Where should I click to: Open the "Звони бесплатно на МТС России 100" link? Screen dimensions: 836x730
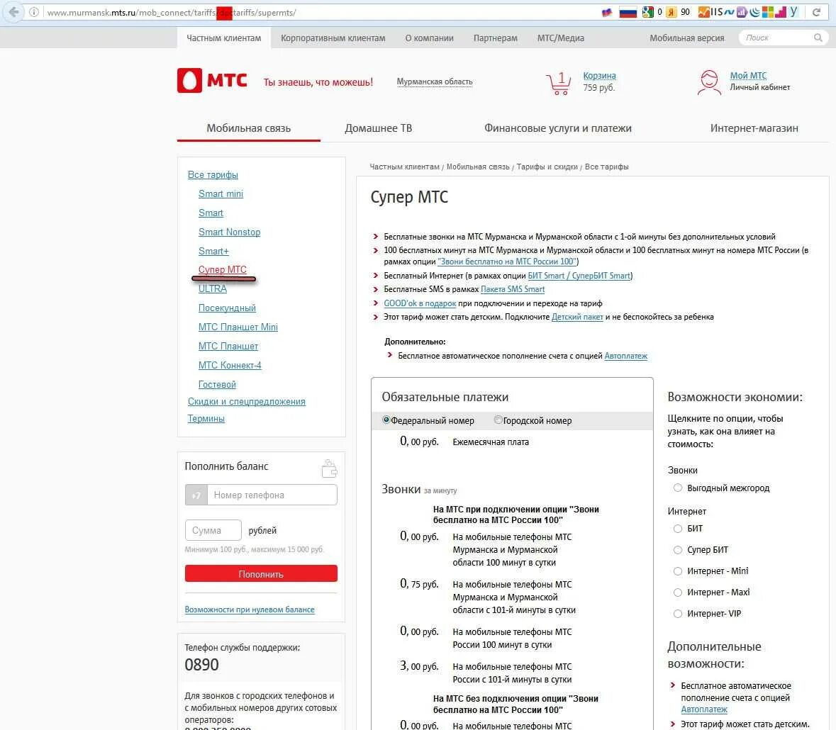pos(506,262)
